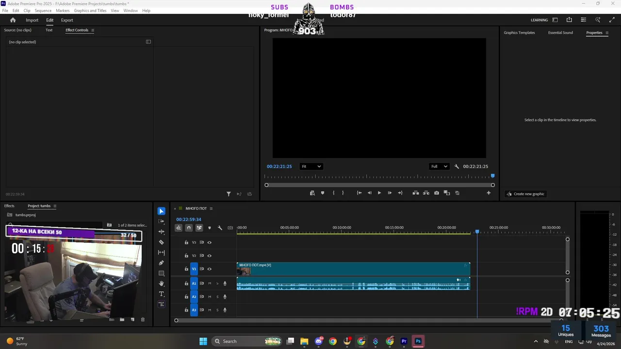Open Properties panel menu
The height and width of the screenshot is (349, 621).
click(607, 33)
